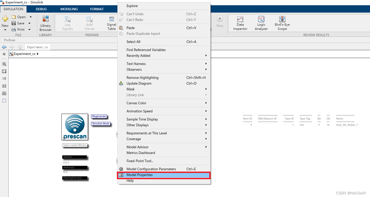Expand the Save dropdown arrow
Screen dimensions: 370x197
coord(29,23)
